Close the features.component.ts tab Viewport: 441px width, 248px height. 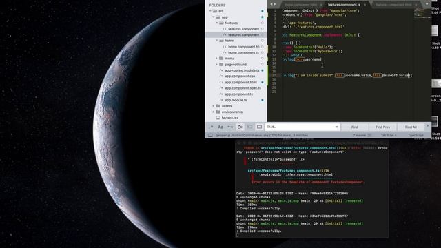click(365, 5)
